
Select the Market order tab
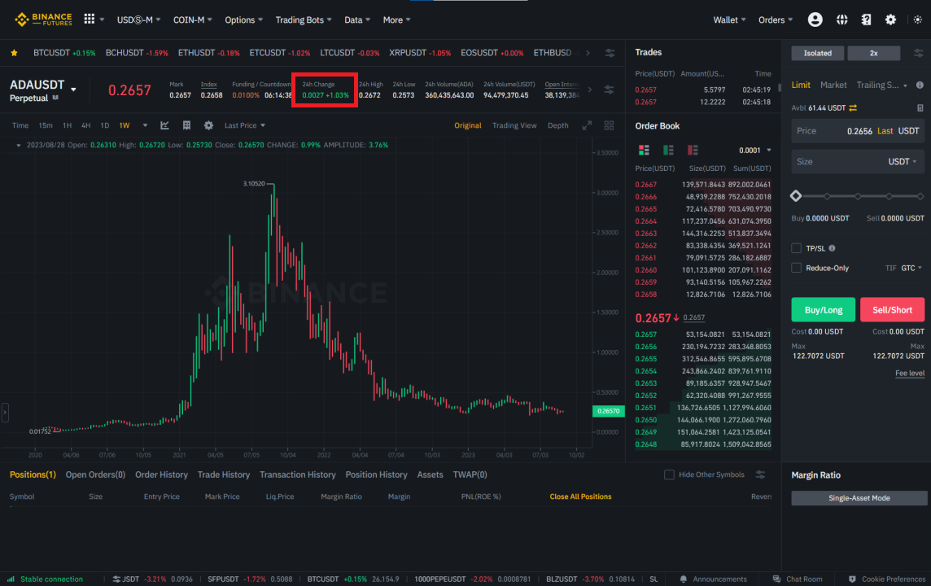[833, 85]
